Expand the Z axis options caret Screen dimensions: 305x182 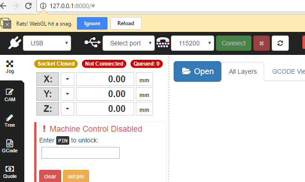[x=67, y=109]
